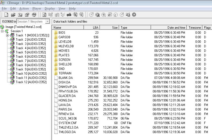Click the Session 1 tree icon
This screenshot has width=212, height=140.
pyautogui.click(x=7, y=31)
